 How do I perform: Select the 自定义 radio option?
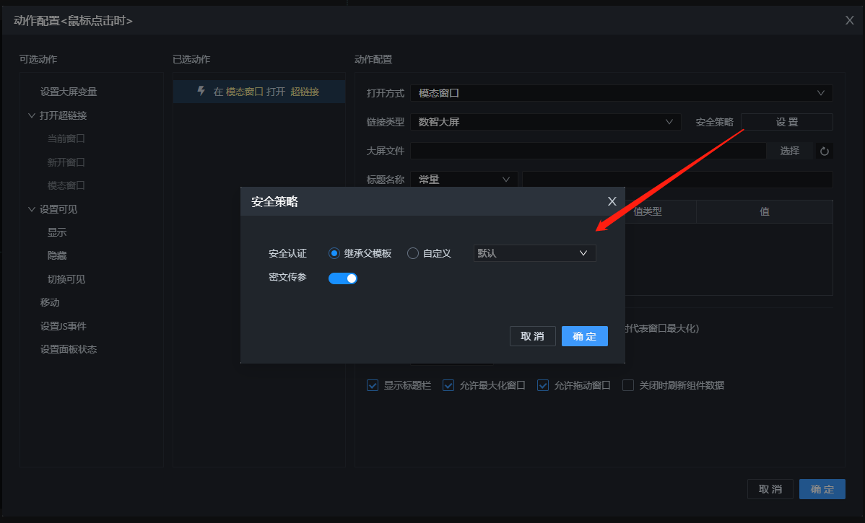point(413,253)
